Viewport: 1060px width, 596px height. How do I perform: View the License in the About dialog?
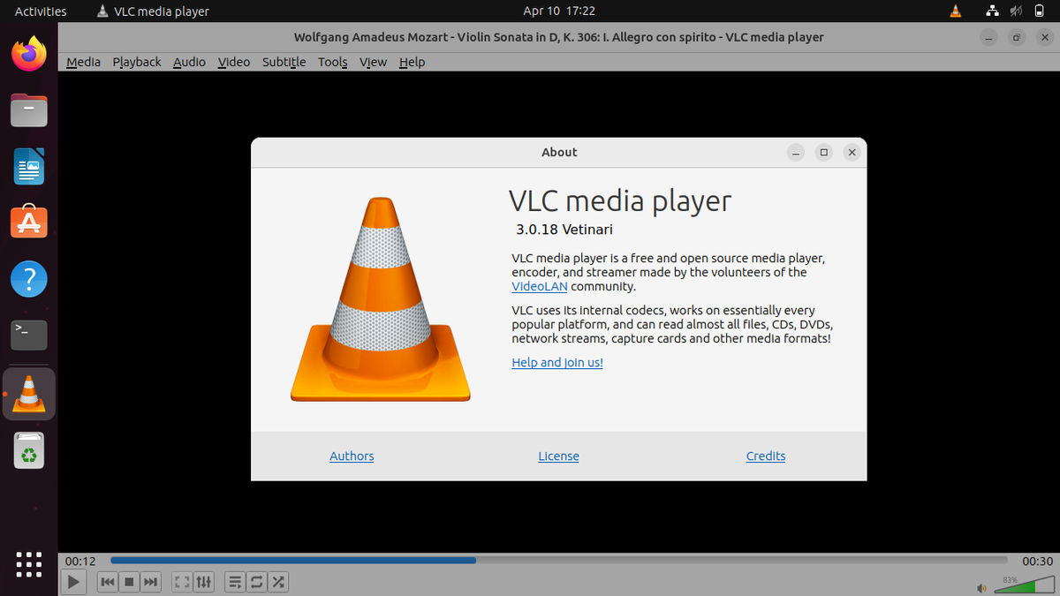click(558, 456)
